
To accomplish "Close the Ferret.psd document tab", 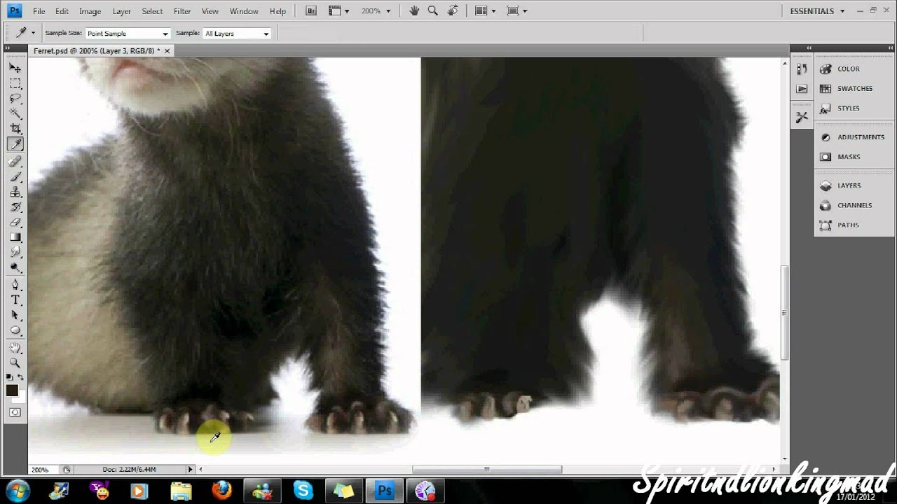I will click(167, 51).
